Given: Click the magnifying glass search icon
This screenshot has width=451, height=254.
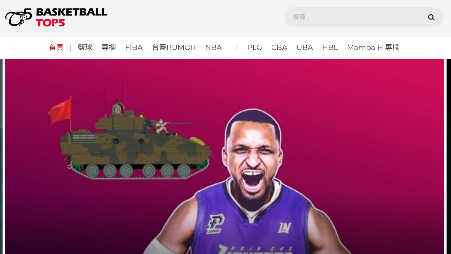Looking at the screenshot, I should (x=431, y=17).
